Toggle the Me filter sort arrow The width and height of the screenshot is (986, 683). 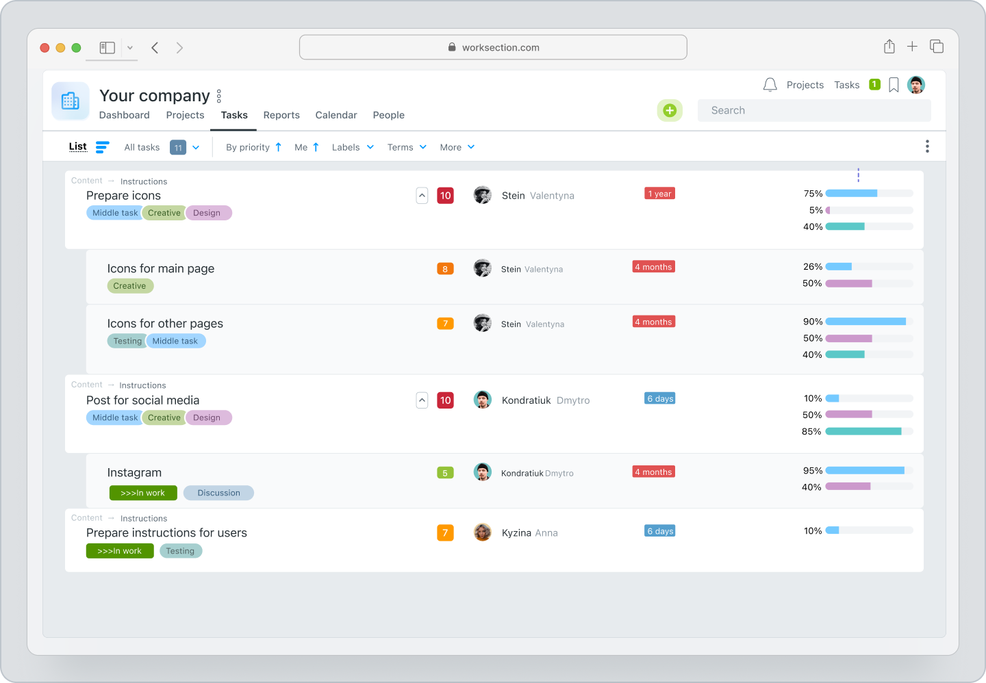(316, 146)
